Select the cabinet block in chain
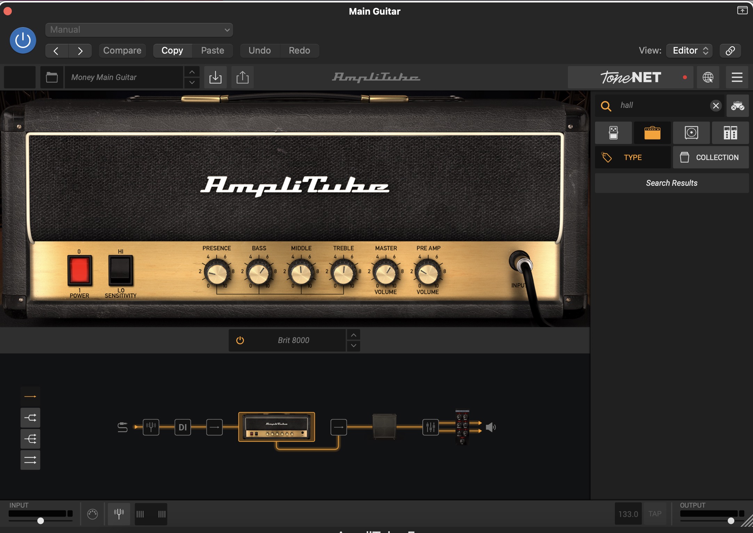Viewport: 753px width, 533px height. coord(384,427)
